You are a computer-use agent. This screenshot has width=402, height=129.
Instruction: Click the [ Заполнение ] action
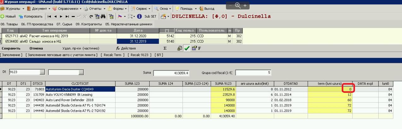[11, 55]
